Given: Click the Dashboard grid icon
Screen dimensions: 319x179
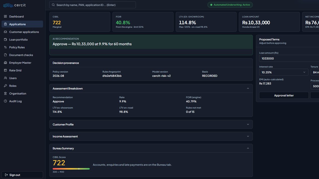Looking at the screenshot, I should pyautogui.click(x=5, y=16).
